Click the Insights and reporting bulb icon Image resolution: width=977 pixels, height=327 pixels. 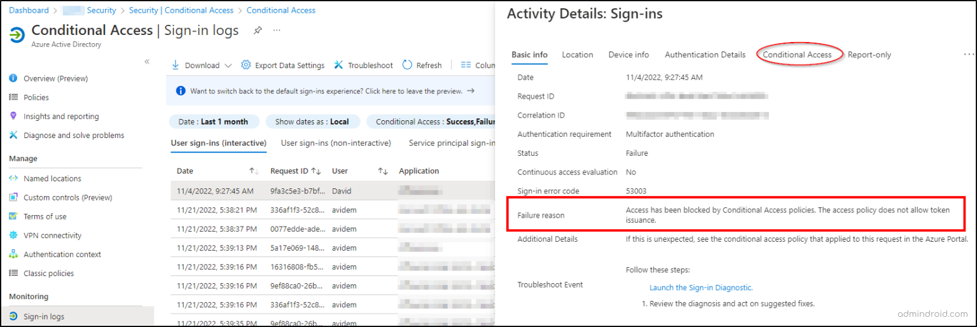click(x=13, y=116)
